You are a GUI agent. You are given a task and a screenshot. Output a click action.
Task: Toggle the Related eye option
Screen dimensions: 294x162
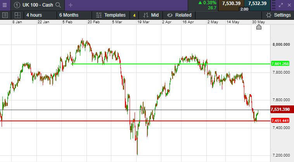pos(179,15)
